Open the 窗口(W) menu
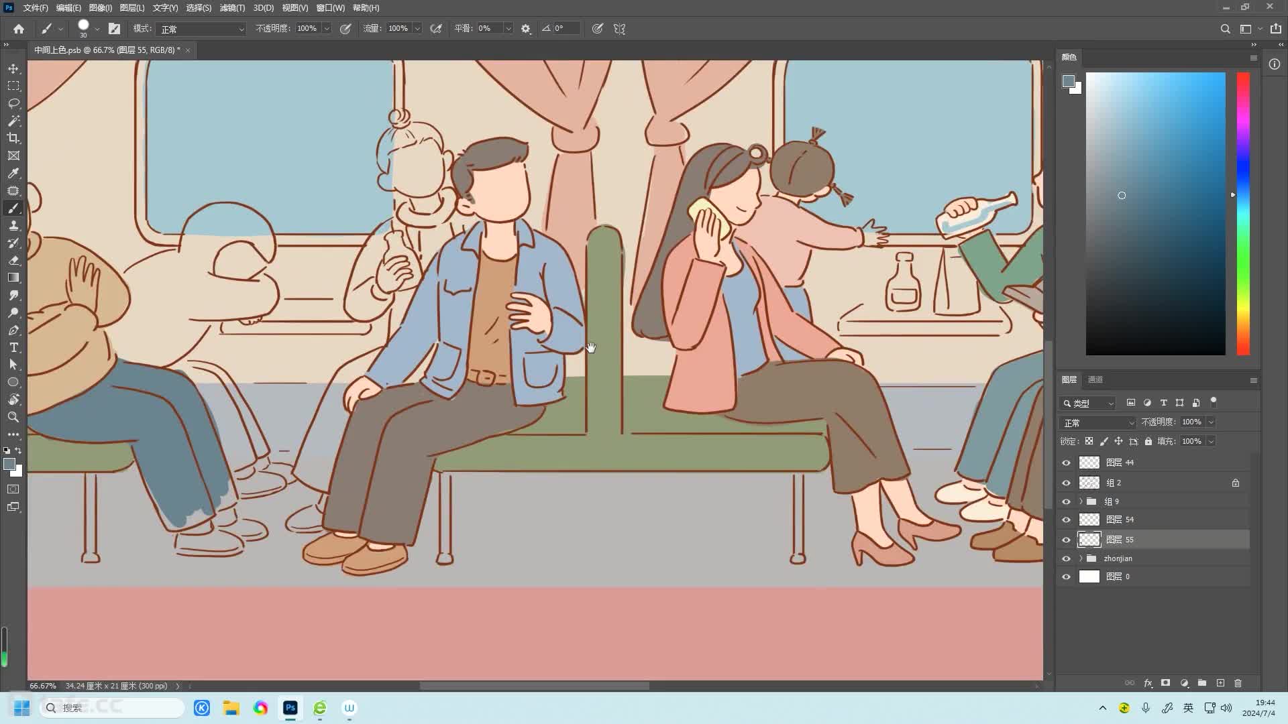Viewport: 1288px width, 724px height. coord(330,8)
